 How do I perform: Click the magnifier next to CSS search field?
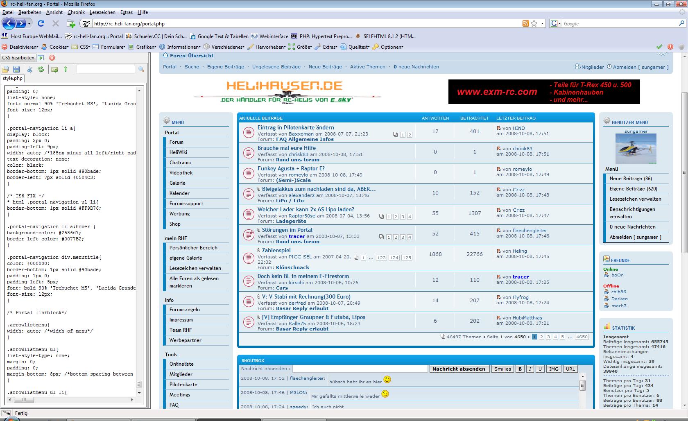(x=141, y=69)
